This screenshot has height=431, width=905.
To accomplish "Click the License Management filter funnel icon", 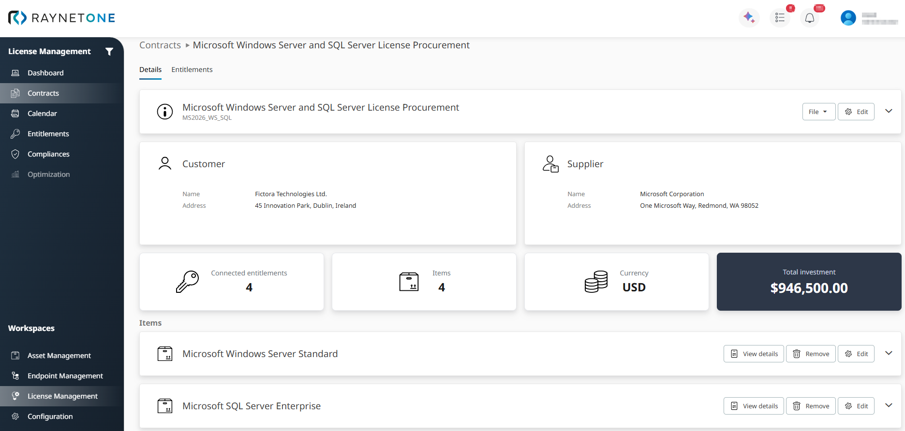I will point(109,52).
